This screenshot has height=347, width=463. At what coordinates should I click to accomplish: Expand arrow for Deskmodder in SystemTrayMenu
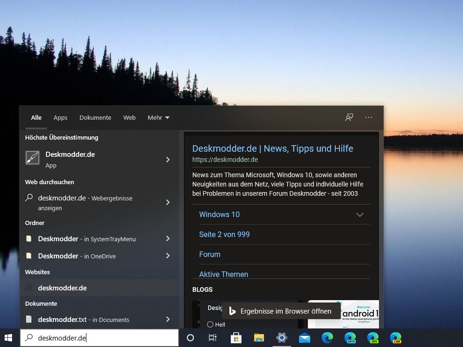tap(168, 238)
